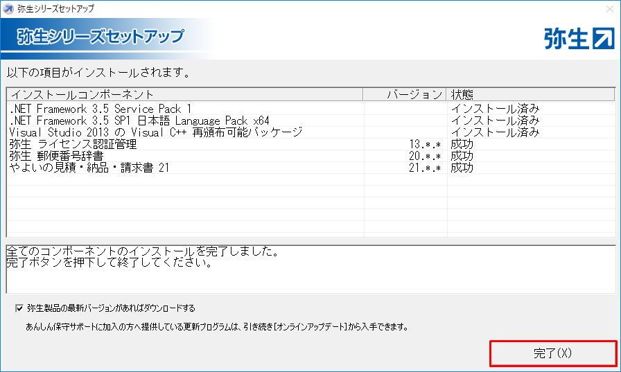Screen dimensions: 621x372
Task: Click the 弥生シリーズセットアップ banner title
Action: point(101,36)
